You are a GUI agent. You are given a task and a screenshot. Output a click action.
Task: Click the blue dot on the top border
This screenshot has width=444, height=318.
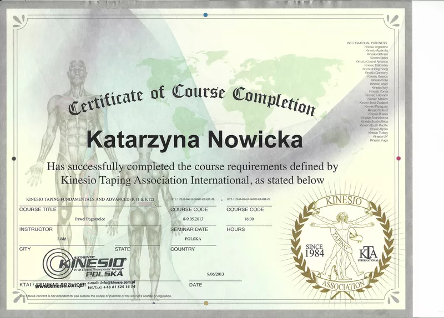tap(205, 14)
